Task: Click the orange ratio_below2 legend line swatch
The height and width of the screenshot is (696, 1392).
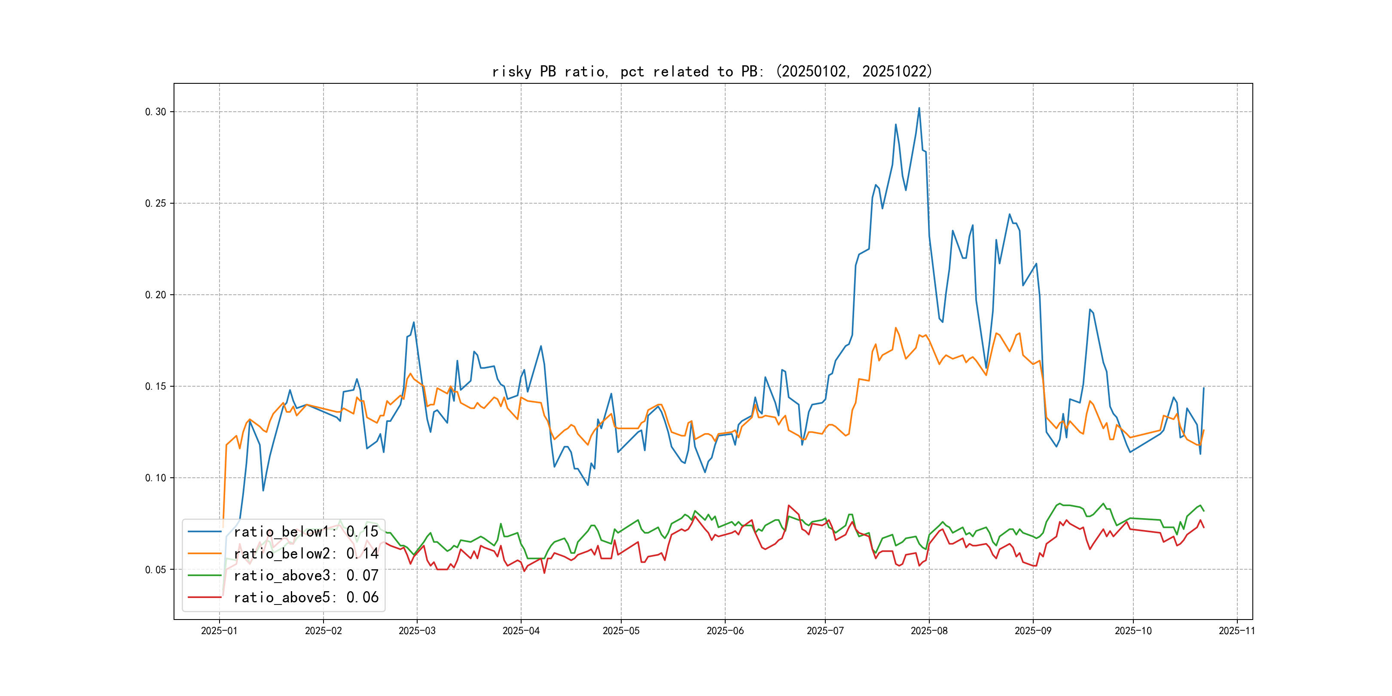Action: pyautogui.click(x=204, y=553)
